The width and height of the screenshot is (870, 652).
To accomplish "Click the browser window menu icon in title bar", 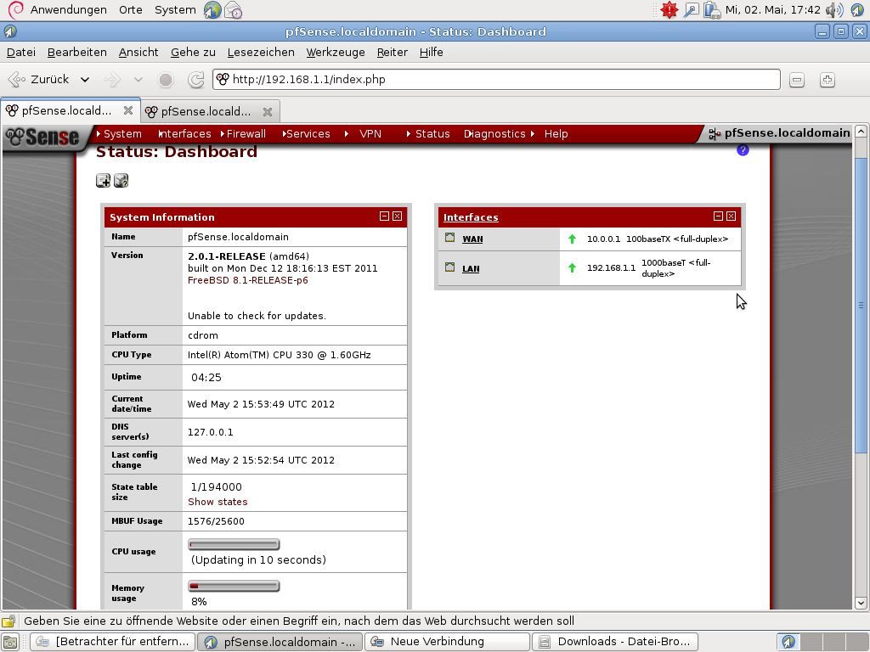I will [x=10, y=31].
